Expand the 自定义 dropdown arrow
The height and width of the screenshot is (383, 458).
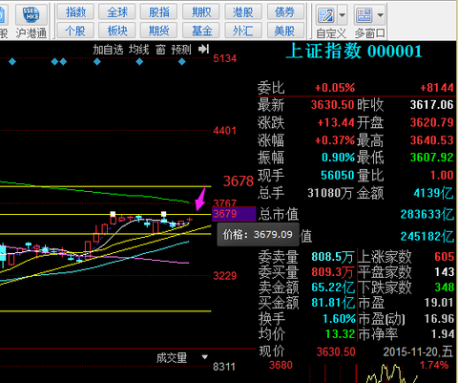click(343, 15)
